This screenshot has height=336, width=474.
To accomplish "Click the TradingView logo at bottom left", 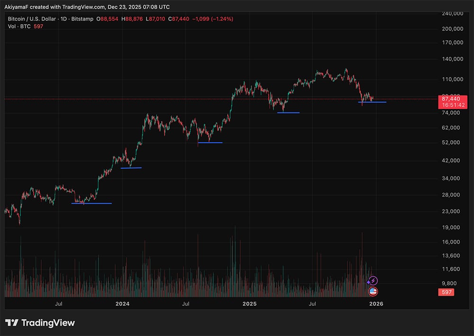I will (39, 323).
